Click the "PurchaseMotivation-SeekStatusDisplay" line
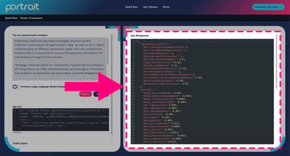 click(172, 78)
